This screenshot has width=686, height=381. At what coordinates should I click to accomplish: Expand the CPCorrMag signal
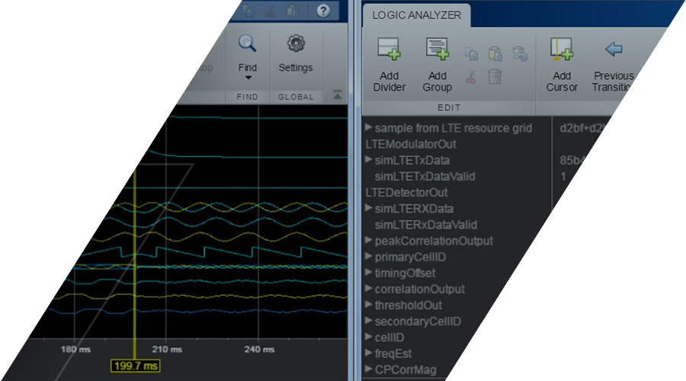(369, 369)
